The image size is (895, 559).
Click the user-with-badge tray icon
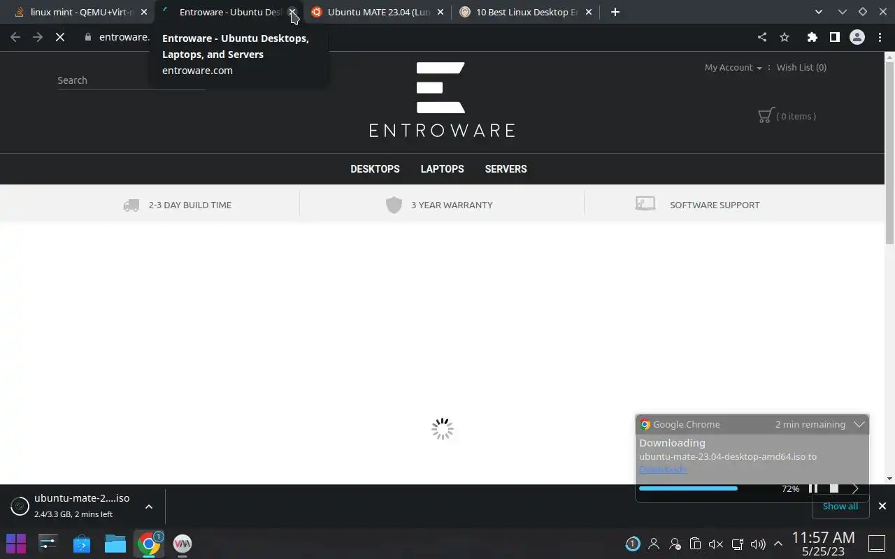675,544
